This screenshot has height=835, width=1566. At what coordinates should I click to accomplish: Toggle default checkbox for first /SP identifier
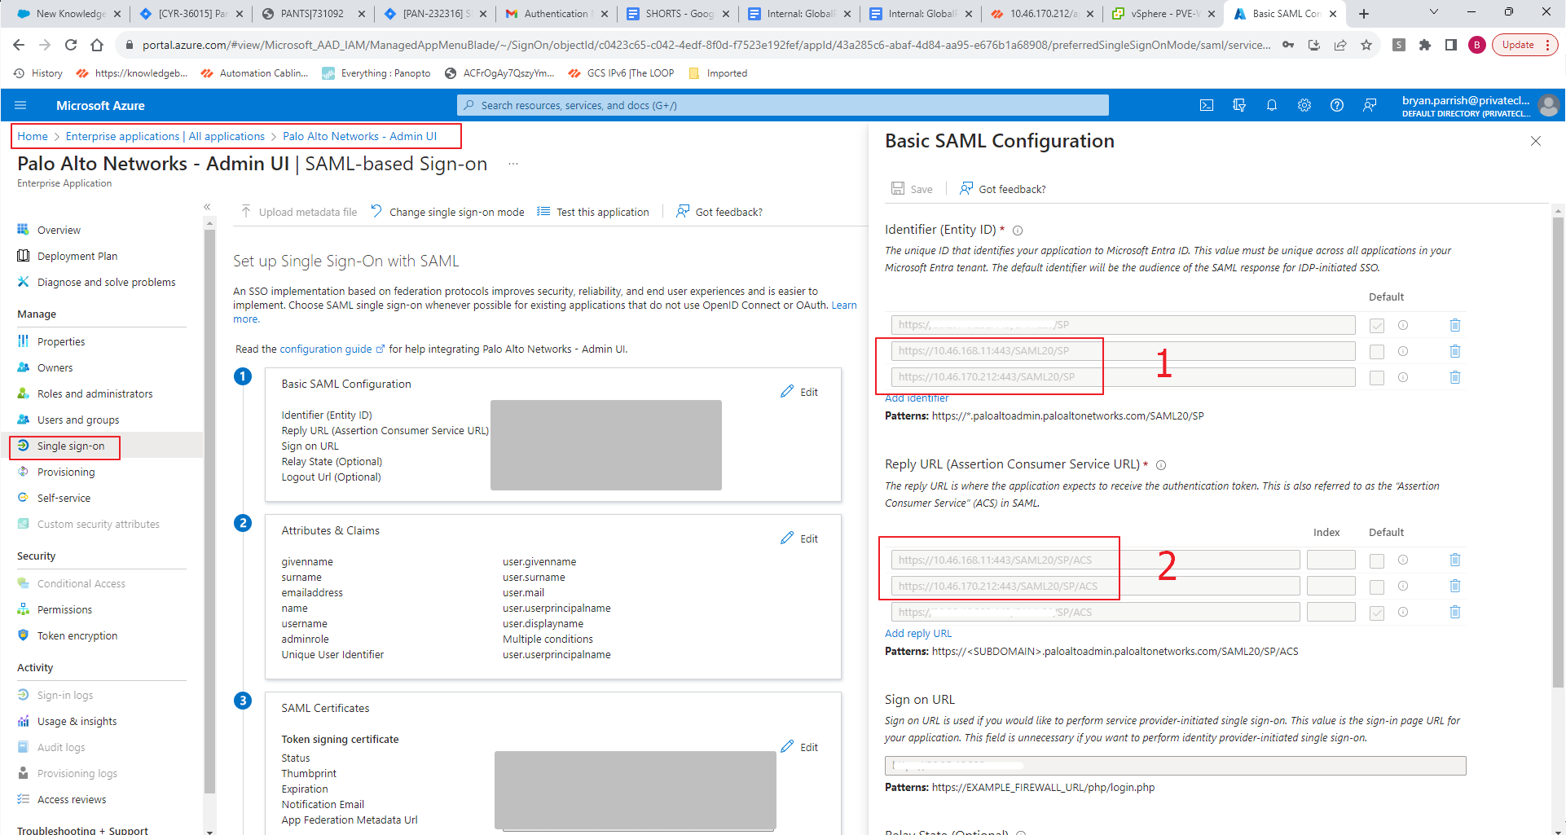pos(1377,326)
